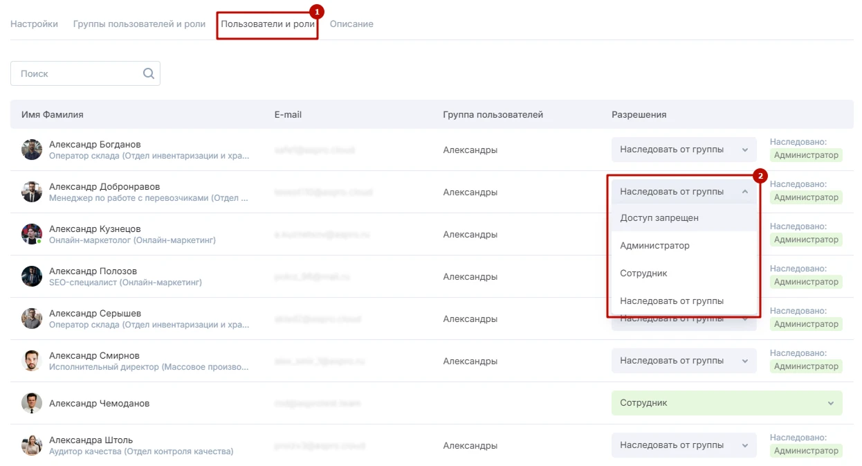
Task: Select the Пользователи и роли tab
Action: 267,24
